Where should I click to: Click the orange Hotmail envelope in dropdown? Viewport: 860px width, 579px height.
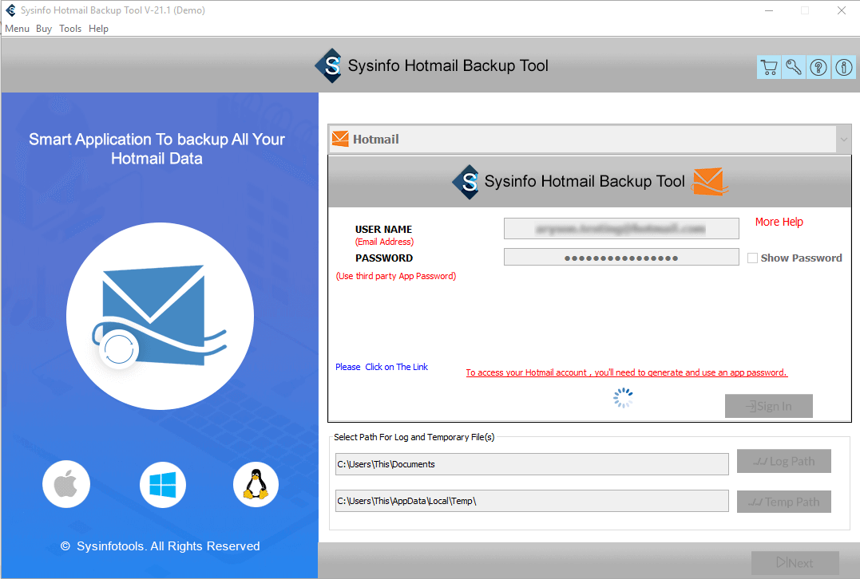pos(340,139)
